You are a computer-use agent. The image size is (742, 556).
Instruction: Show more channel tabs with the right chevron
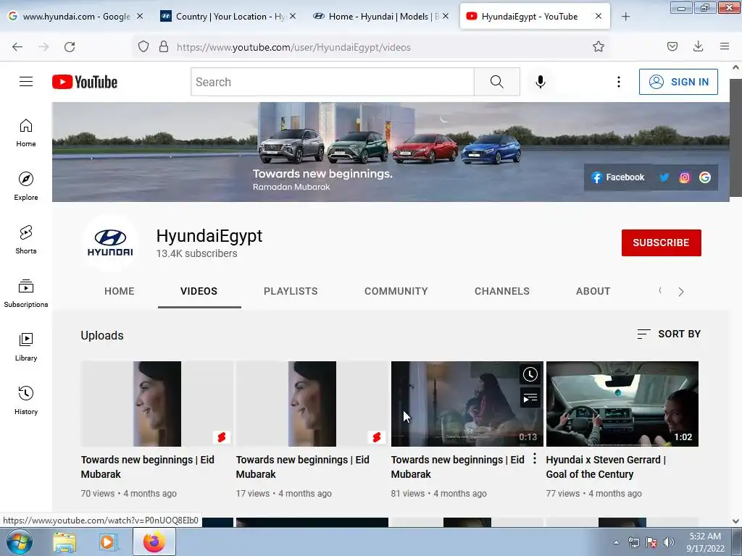pos(681,292)
